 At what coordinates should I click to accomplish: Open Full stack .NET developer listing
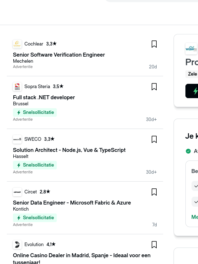coord(44,97)
